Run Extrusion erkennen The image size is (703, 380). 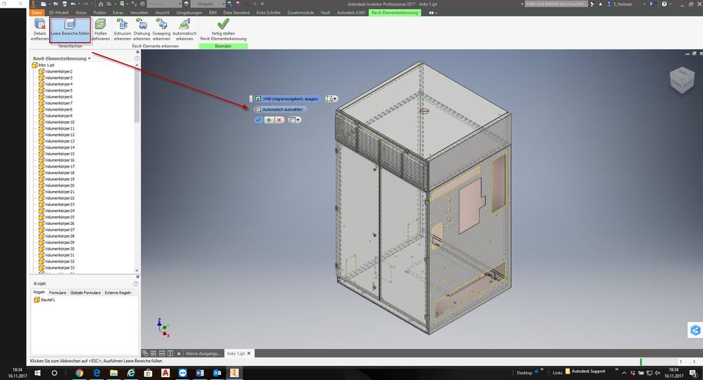123,30
